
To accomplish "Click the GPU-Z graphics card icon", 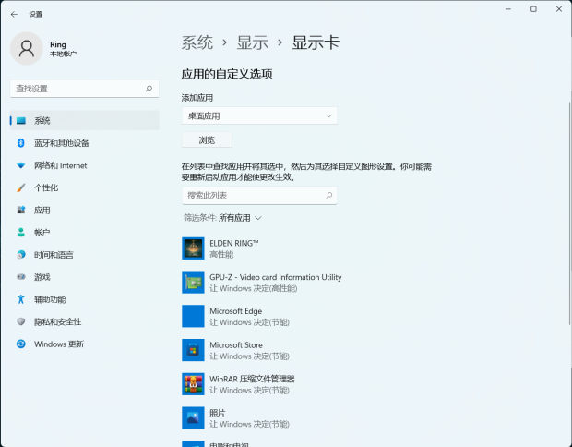I will pyautogui.click(x=193, y=283).
